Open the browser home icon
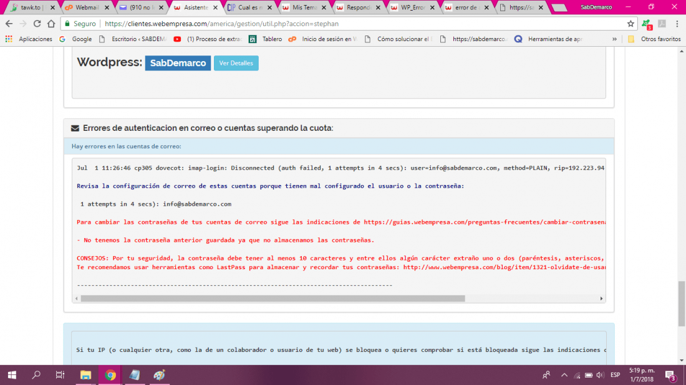686x385 pixels. tap(51, 24)
